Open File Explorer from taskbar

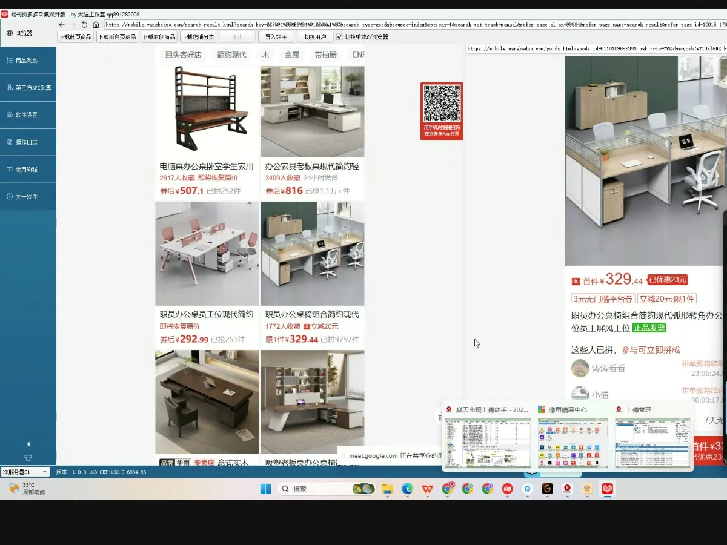coord(387,489)
